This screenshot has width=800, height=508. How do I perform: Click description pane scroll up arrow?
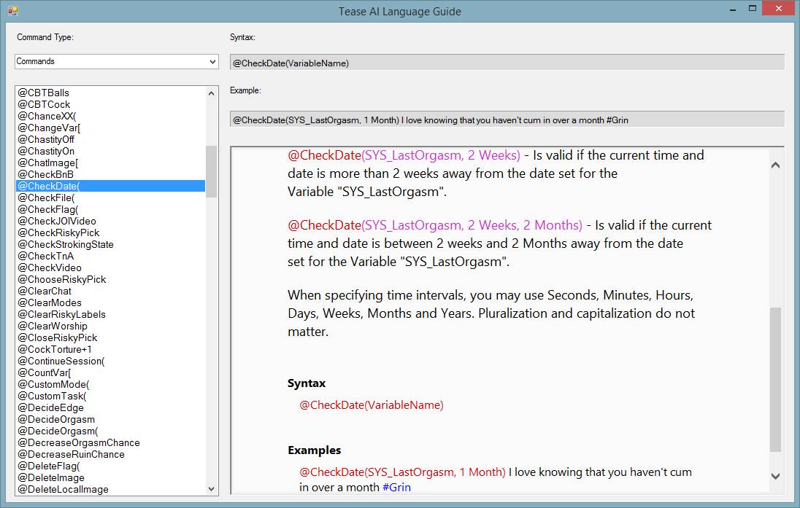(x=775, y=165)
